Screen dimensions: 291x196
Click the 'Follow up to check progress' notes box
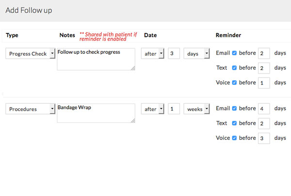(x=96, y=59)
